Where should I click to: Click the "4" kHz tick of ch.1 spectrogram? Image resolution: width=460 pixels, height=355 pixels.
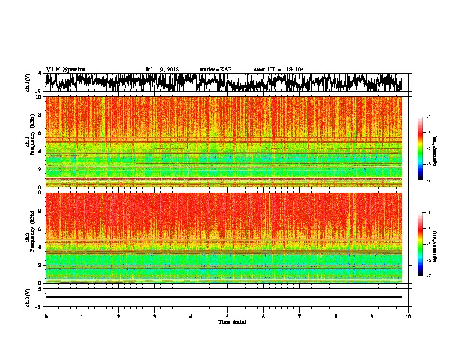[41, 151]
